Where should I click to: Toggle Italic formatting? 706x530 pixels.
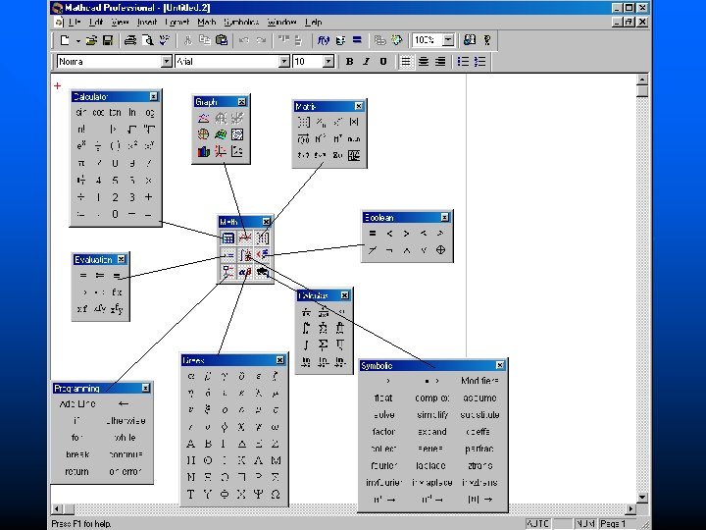click(366, 62)
